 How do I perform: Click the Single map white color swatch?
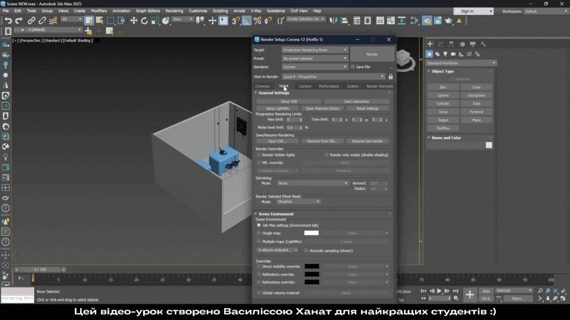(312, 233)
